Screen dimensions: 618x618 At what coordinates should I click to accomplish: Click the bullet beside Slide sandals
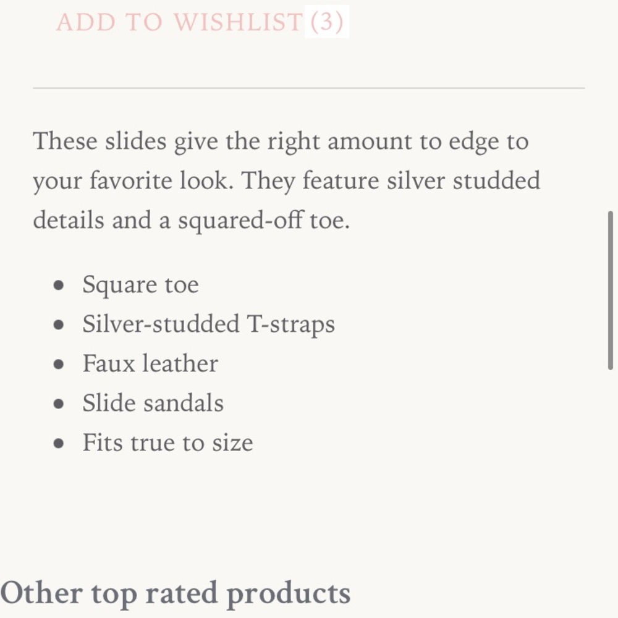tap(59, 404)
